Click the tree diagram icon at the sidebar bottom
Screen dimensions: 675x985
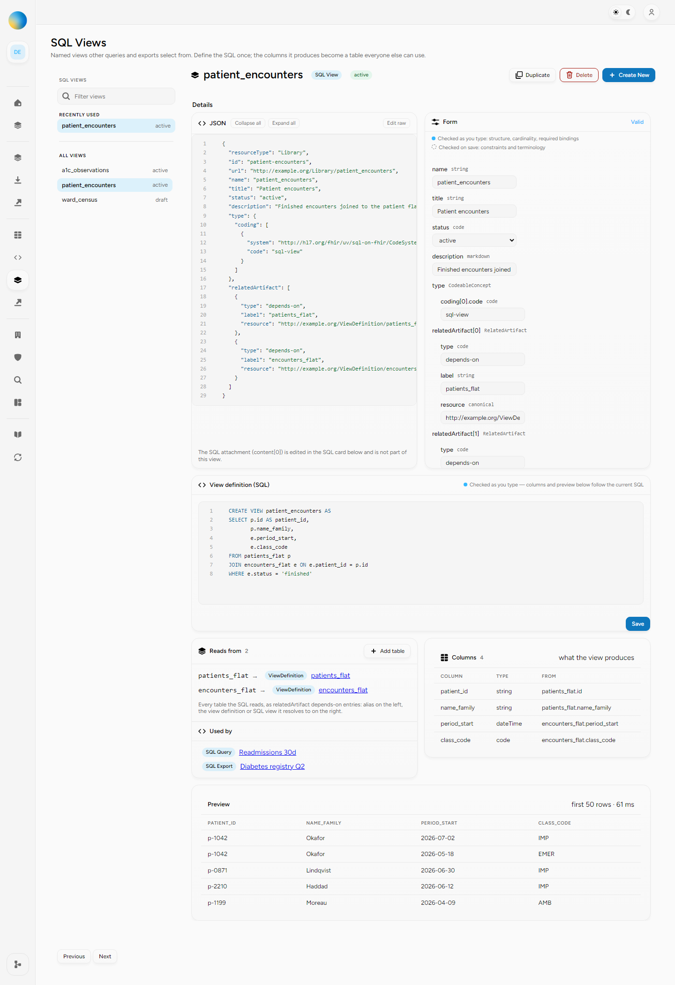coord(18,964)
